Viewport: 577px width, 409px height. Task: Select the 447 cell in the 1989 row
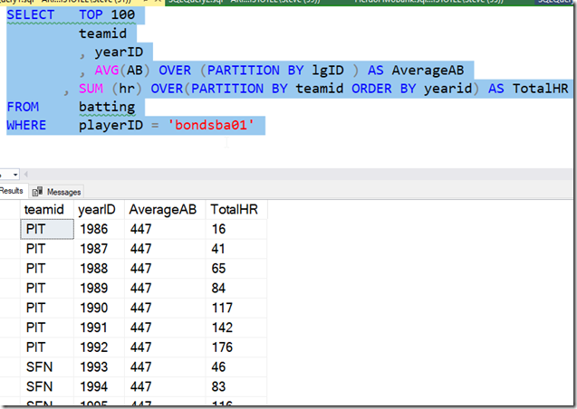[165, 288]
